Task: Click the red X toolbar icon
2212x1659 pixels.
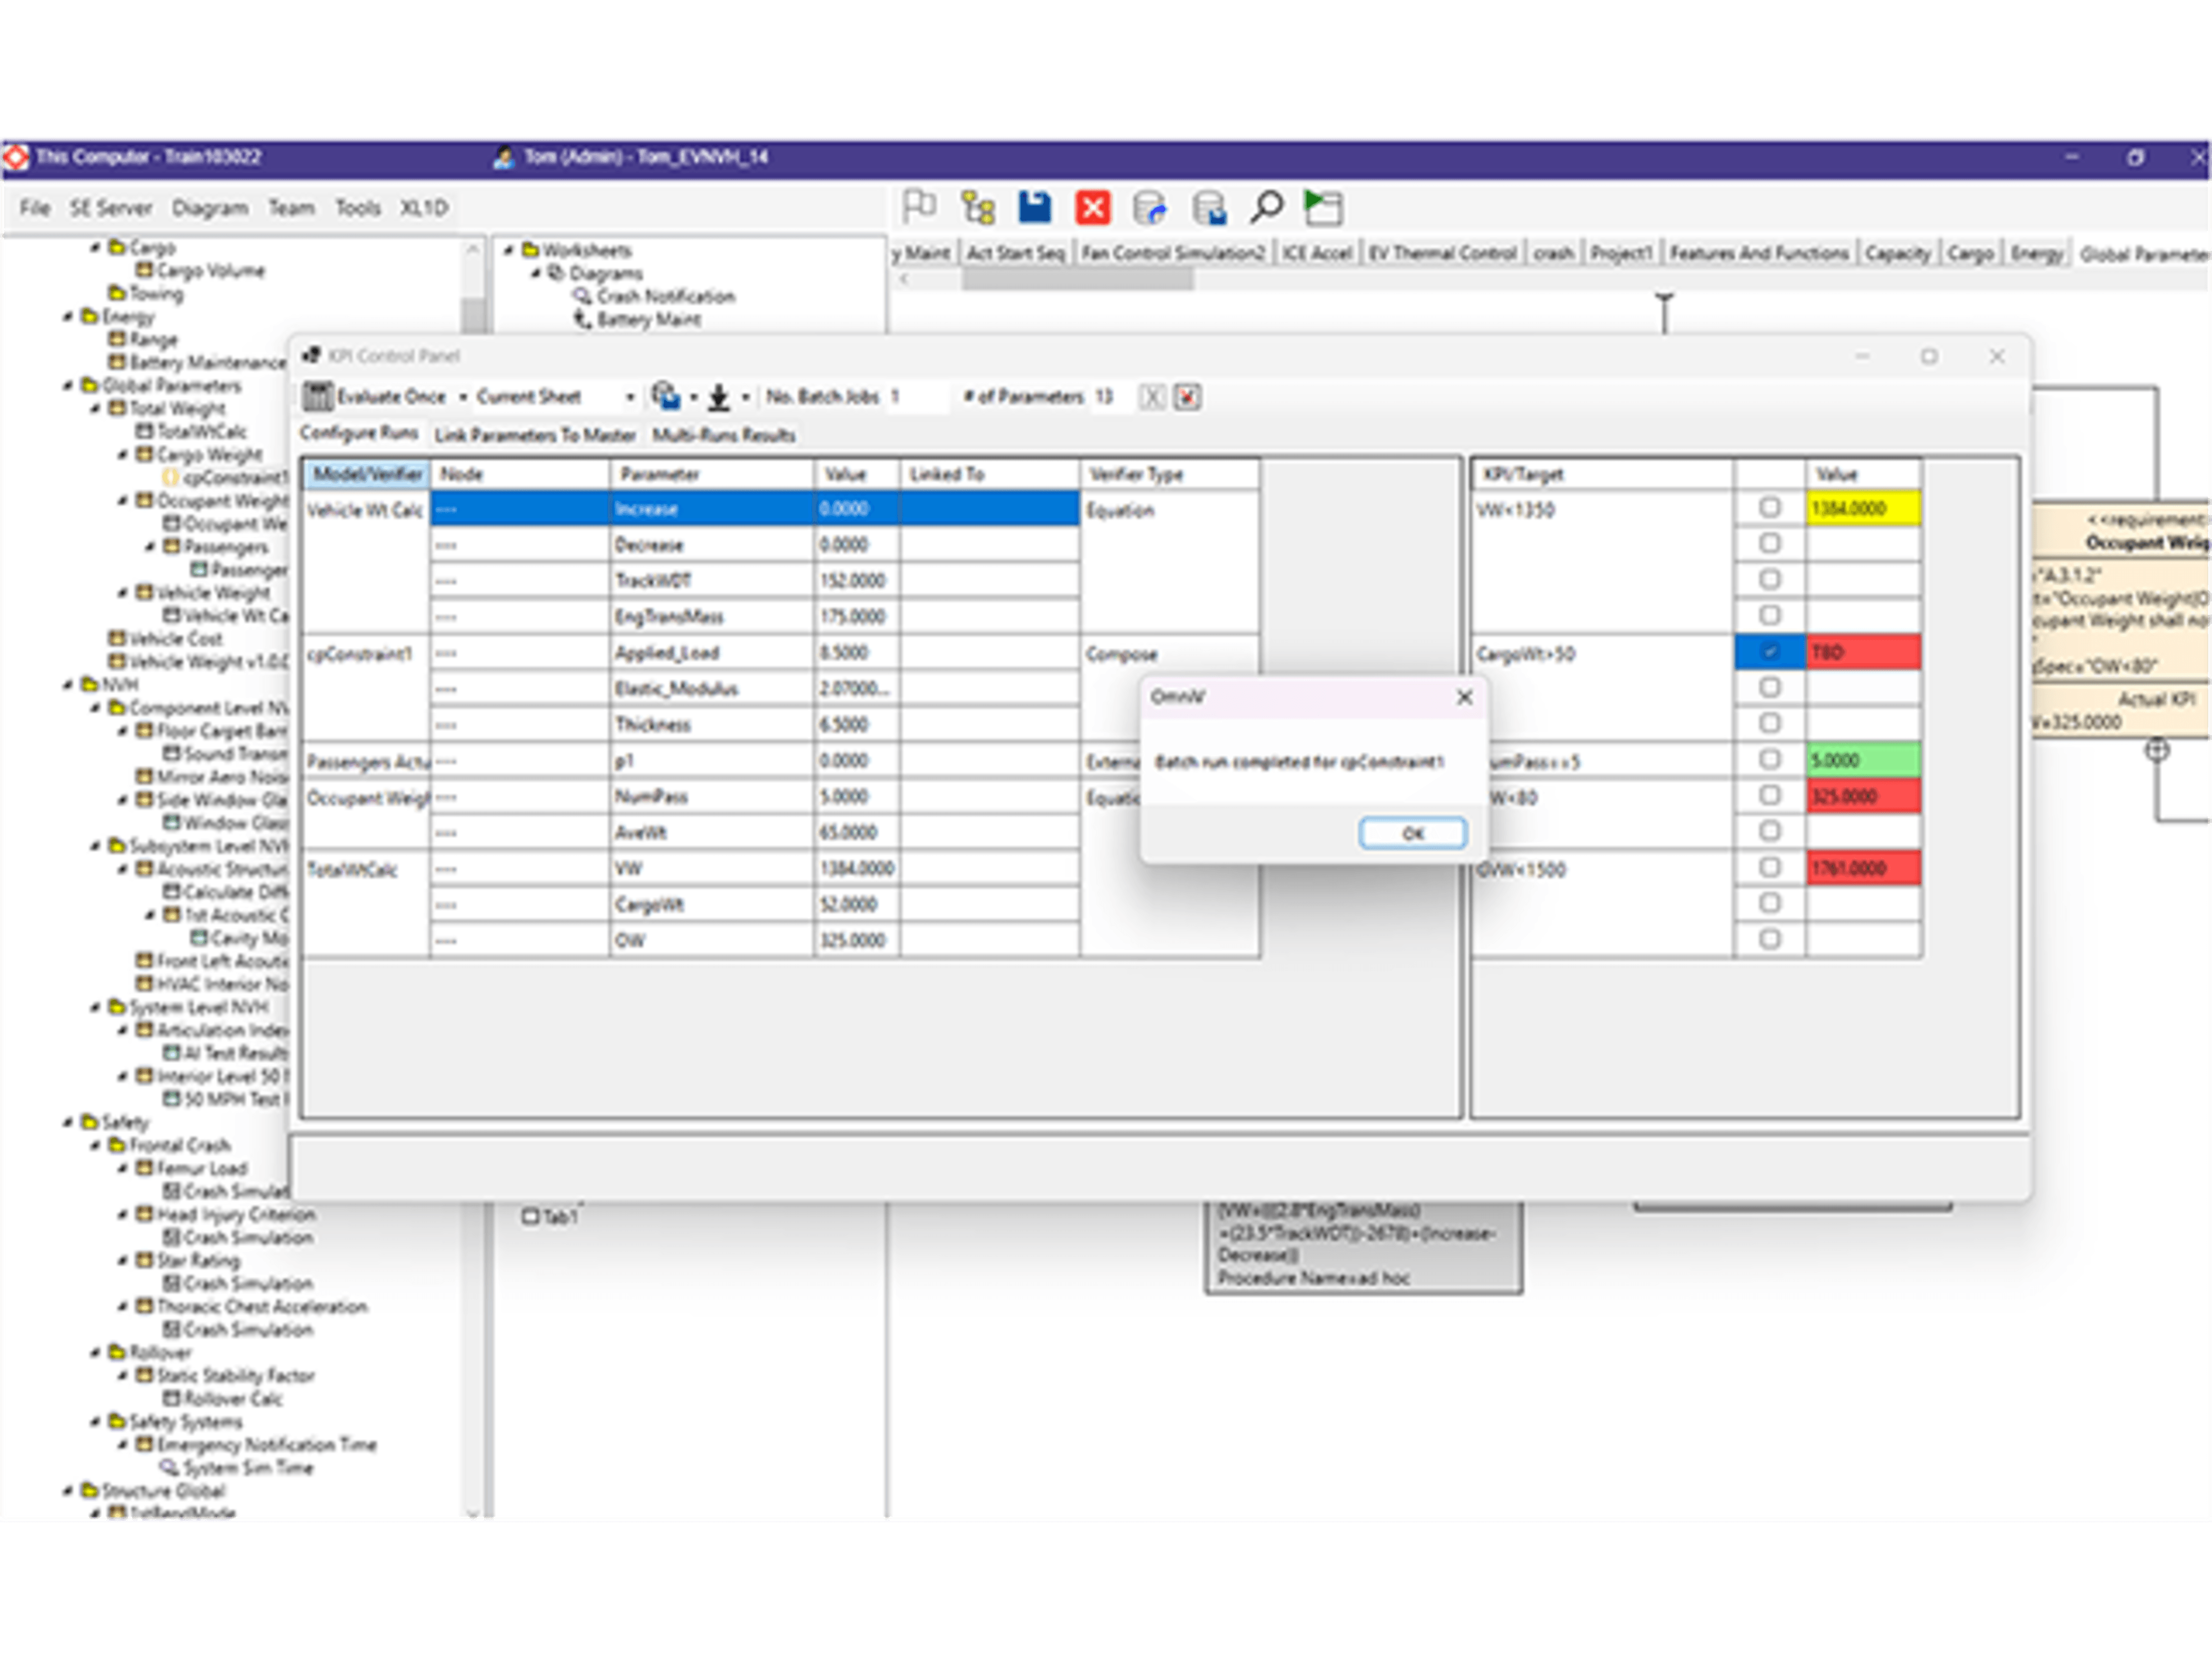Action: click(x=1092, y=207)
